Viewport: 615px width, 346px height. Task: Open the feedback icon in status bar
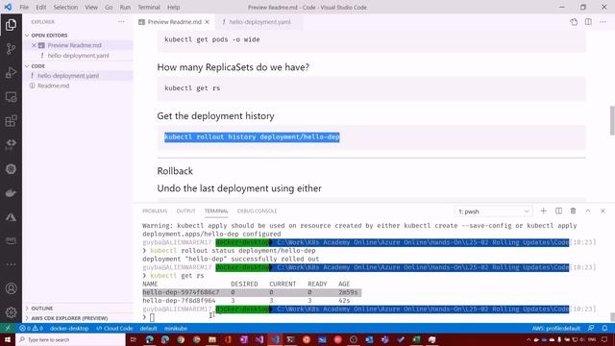click(x=591, y=329)
